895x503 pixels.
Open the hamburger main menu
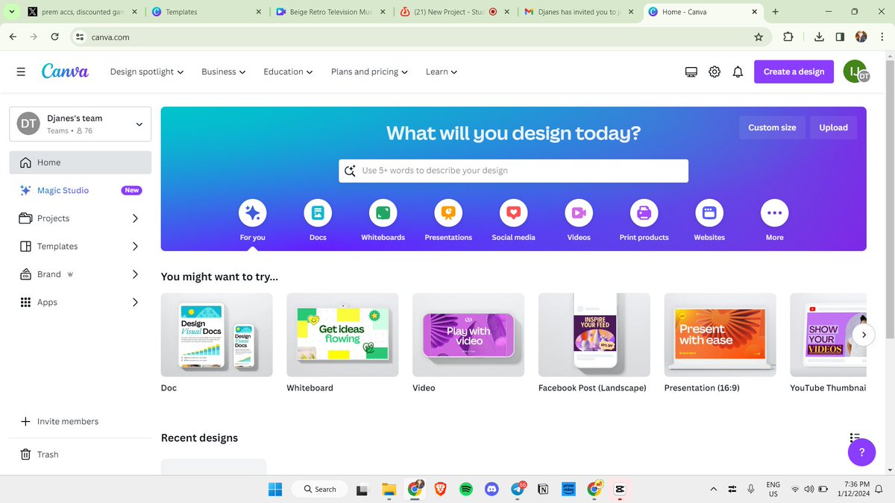21,72
